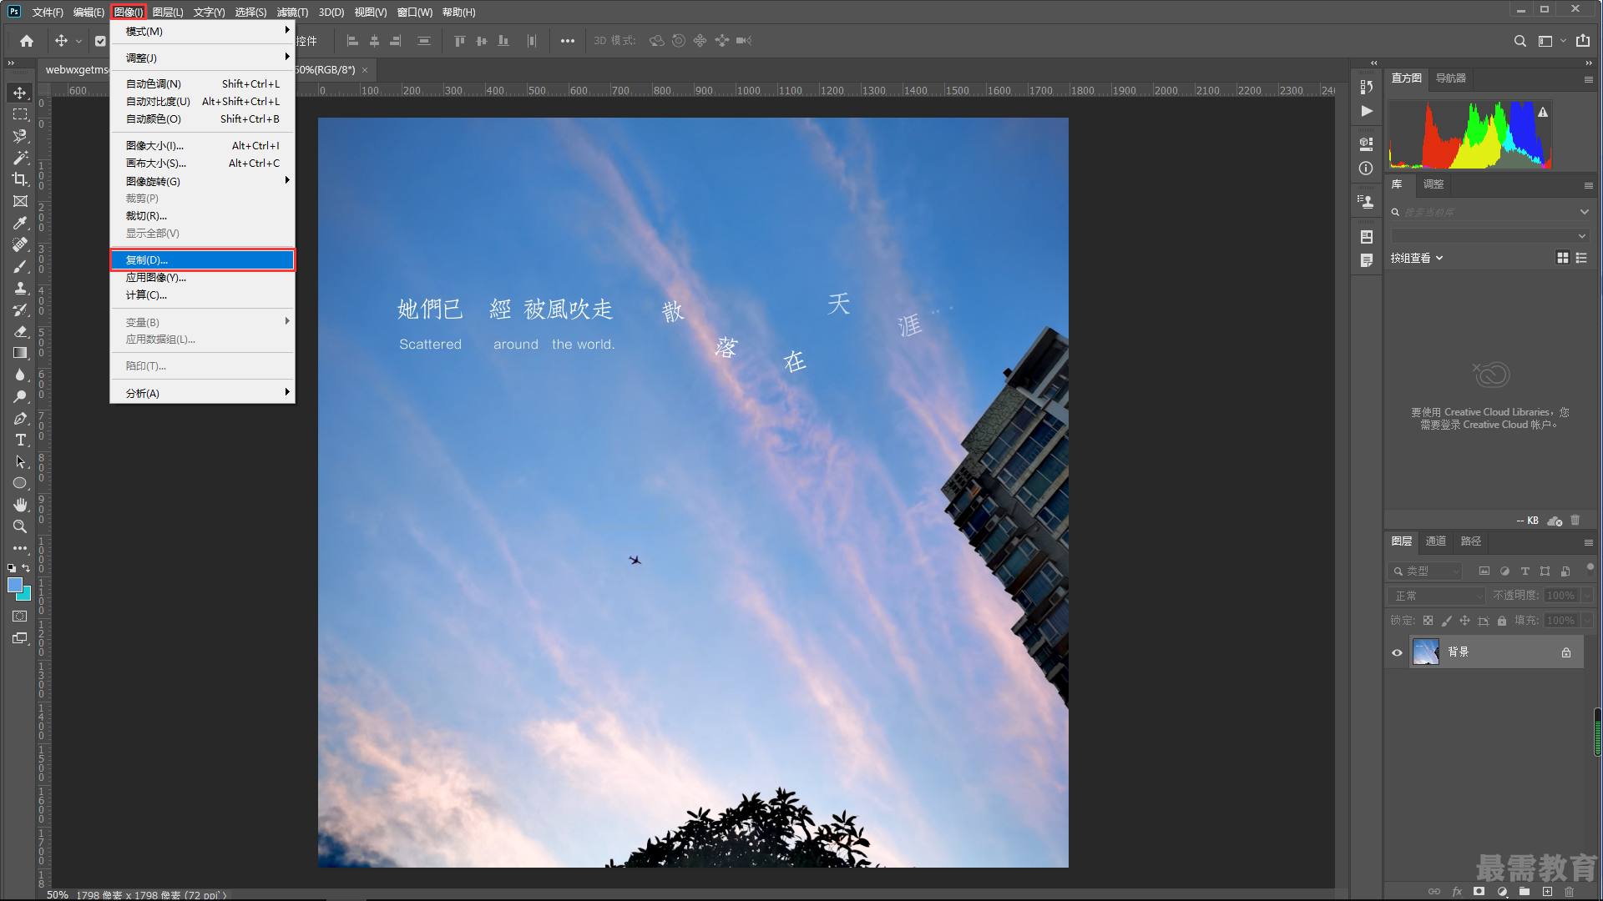Hide the 背景 layer visibility eye
Viewport: 1603px width, 901px height.
[1397, 652]
